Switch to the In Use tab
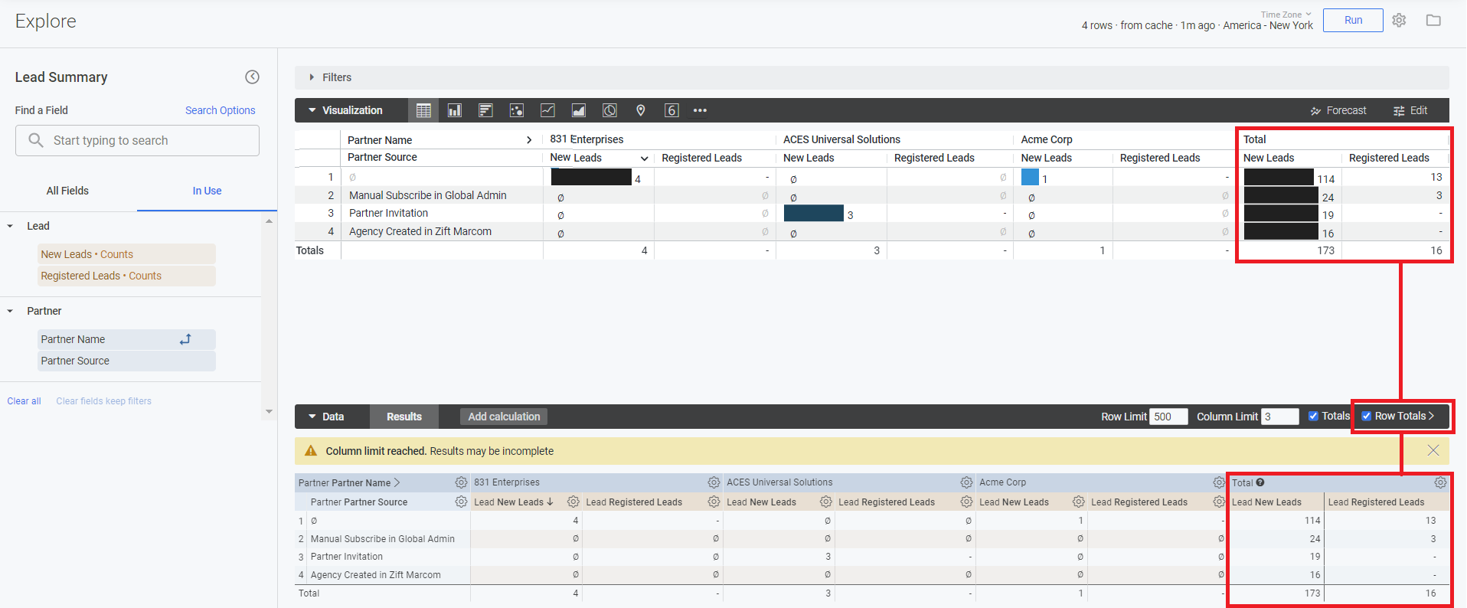Screen dimensions: 1467x608 (x=207, y=191)
